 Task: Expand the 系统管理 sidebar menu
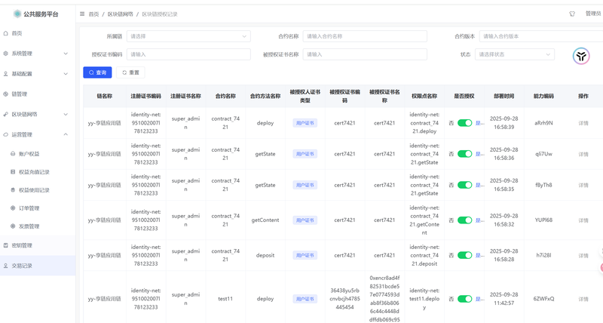coord(38,54)
